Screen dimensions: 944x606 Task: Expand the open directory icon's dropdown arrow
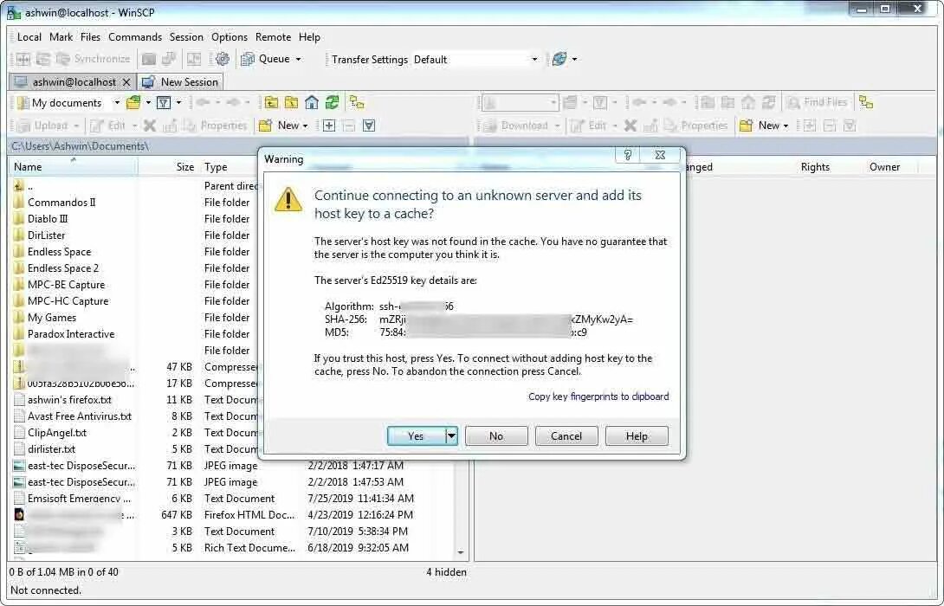coord(148,103)
